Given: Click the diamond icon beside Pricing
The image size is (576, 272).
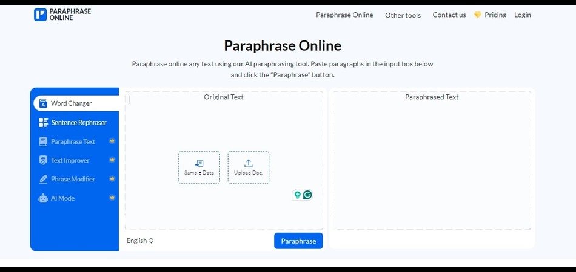Looking at the screenshot, I should click(478, 15).
